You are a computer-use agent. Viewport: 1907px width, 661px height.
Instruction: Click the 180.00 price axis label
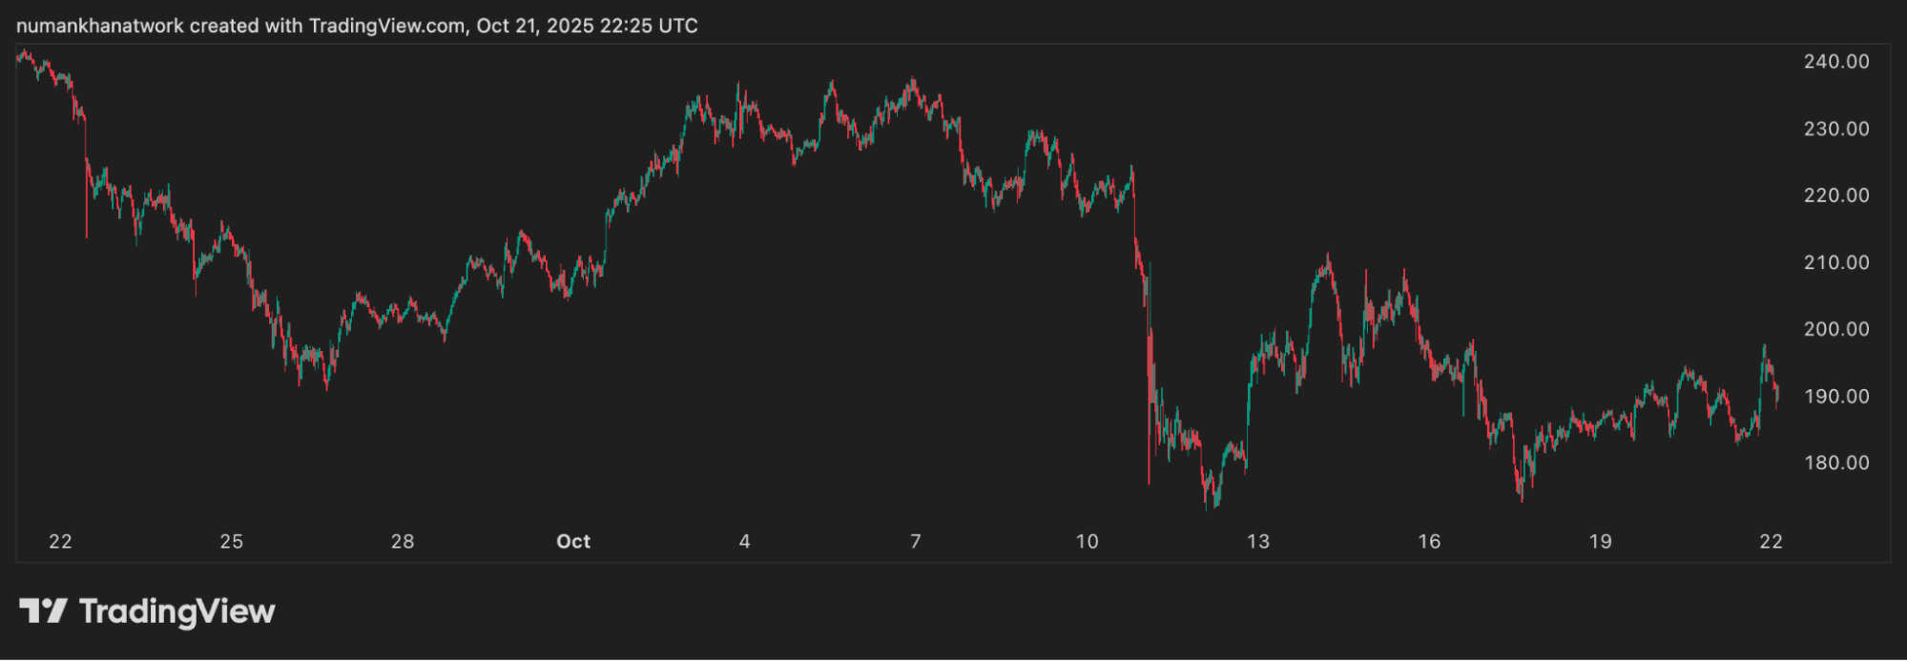tap(1835, 463)
